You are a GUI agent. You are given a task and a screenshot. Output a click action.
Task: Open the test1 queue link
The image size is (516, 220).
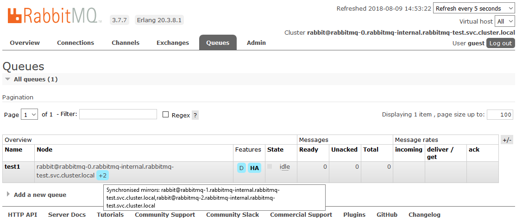click(13, 166)
